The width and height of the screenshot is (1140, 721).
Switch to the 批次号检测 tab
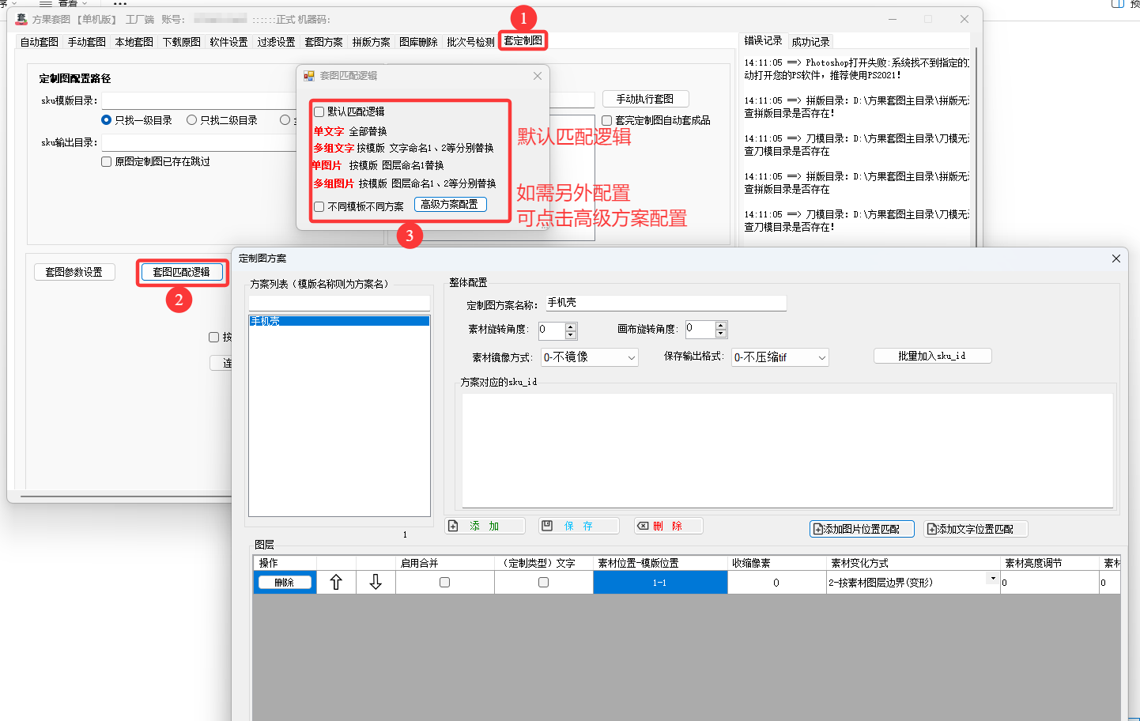click(x=470, y=42)
